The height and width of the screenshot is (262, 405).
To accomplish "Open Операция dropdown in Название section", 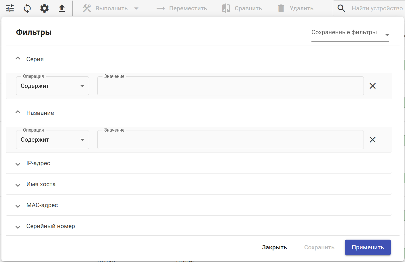I will (52, 140).
